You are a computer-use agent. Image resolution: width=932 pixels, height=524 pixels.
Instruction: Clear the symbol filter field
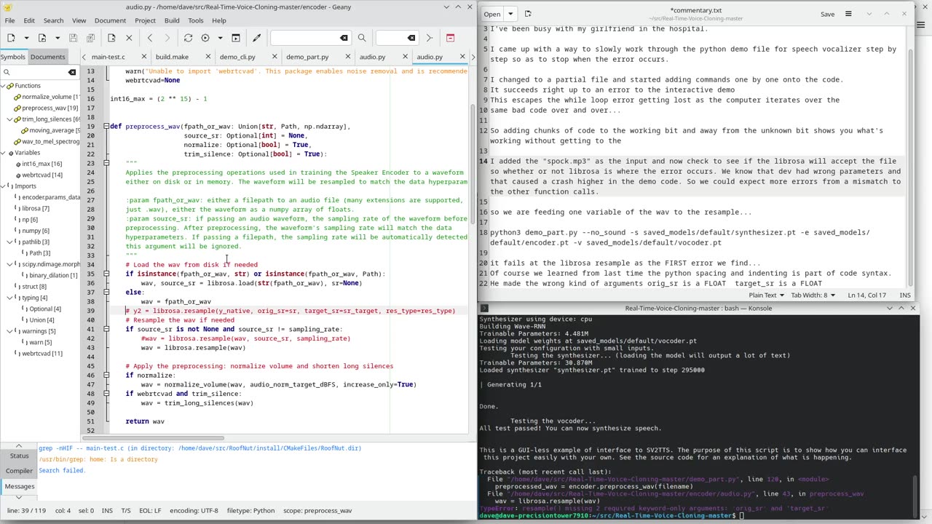coord(72,72)
